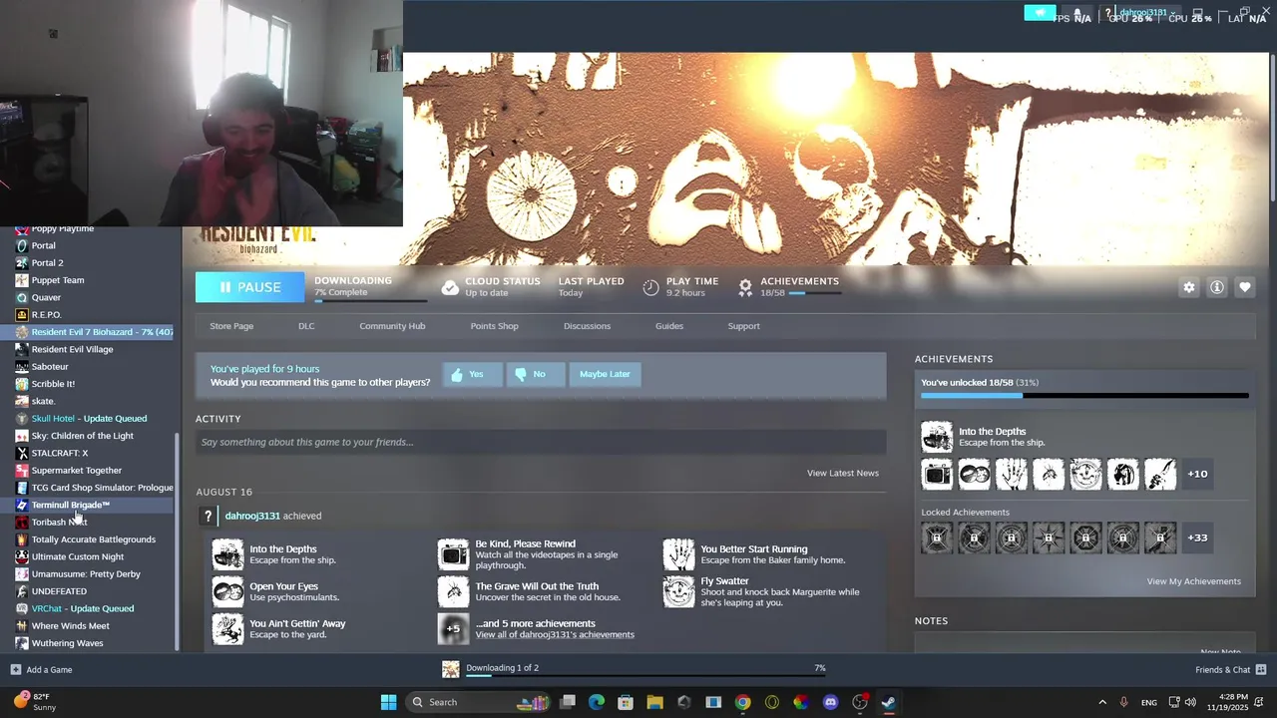Select Terminull Brigade in library
Screen dimensions: 1277x718
pos(70,505)
